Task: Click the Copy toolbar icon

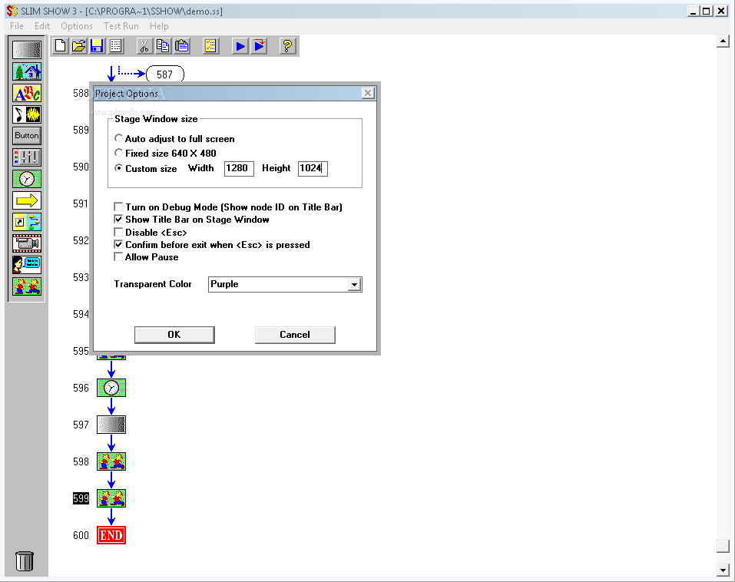Action: click(163, 46)
